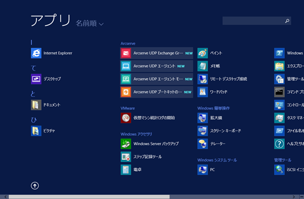Click the horizontal scrollbar thumb

click(x=89, y=197)
